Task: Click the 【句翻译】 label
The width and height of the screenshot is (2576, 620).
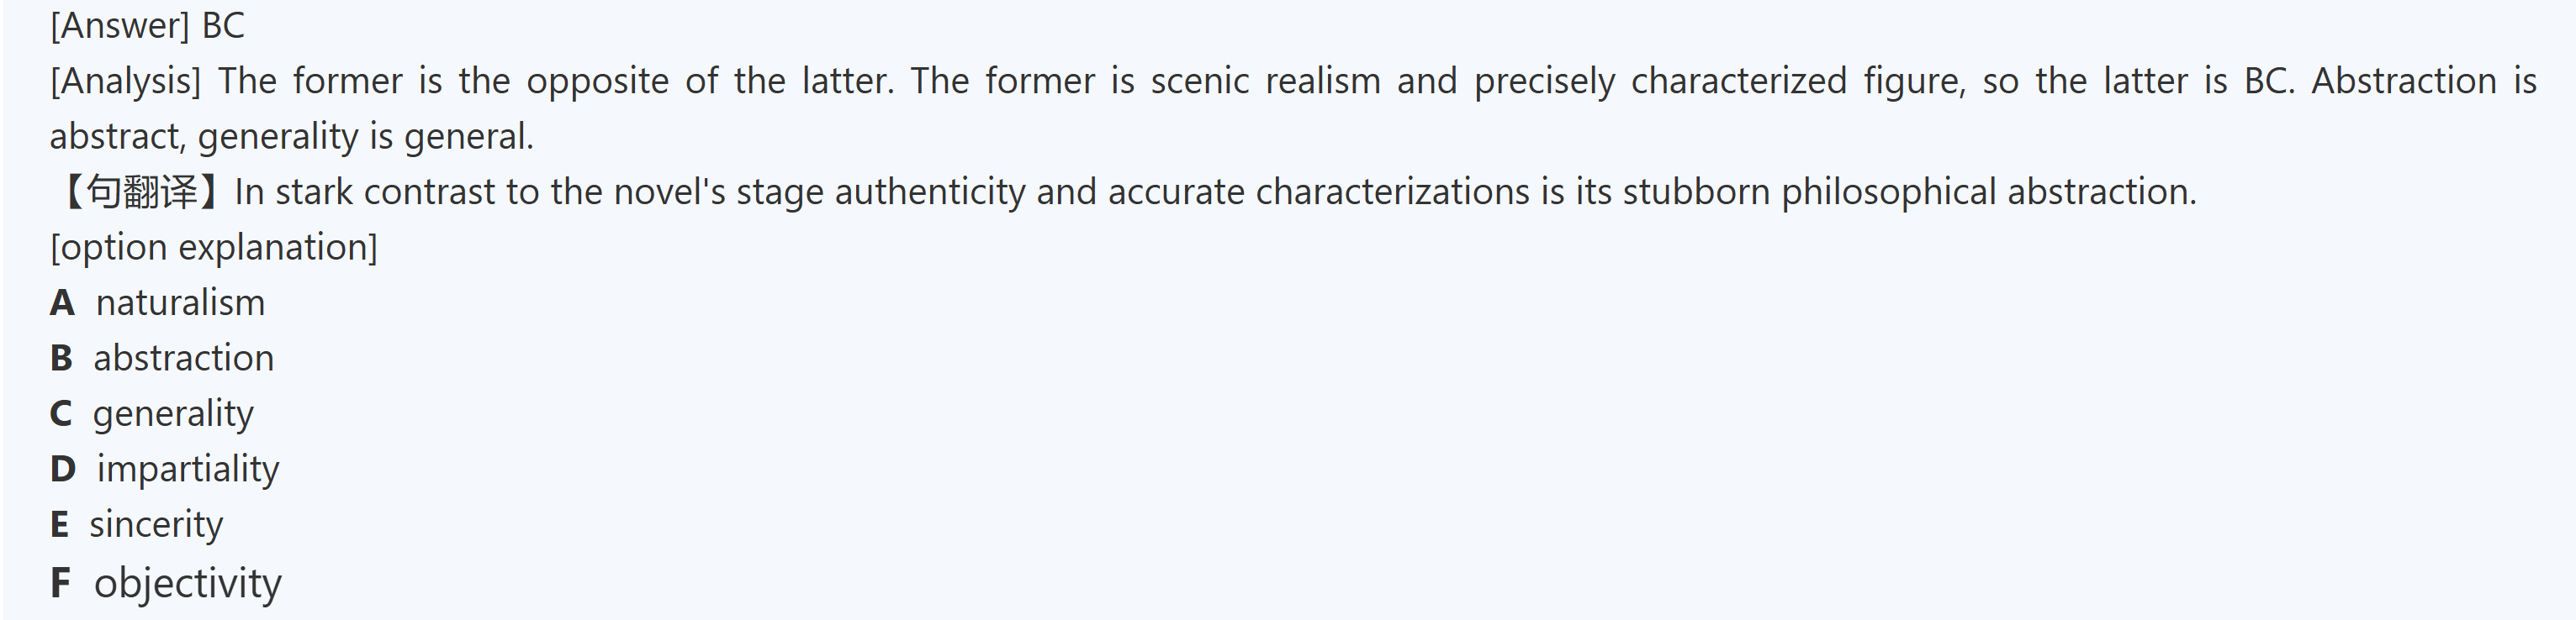Action: [138, 192]
